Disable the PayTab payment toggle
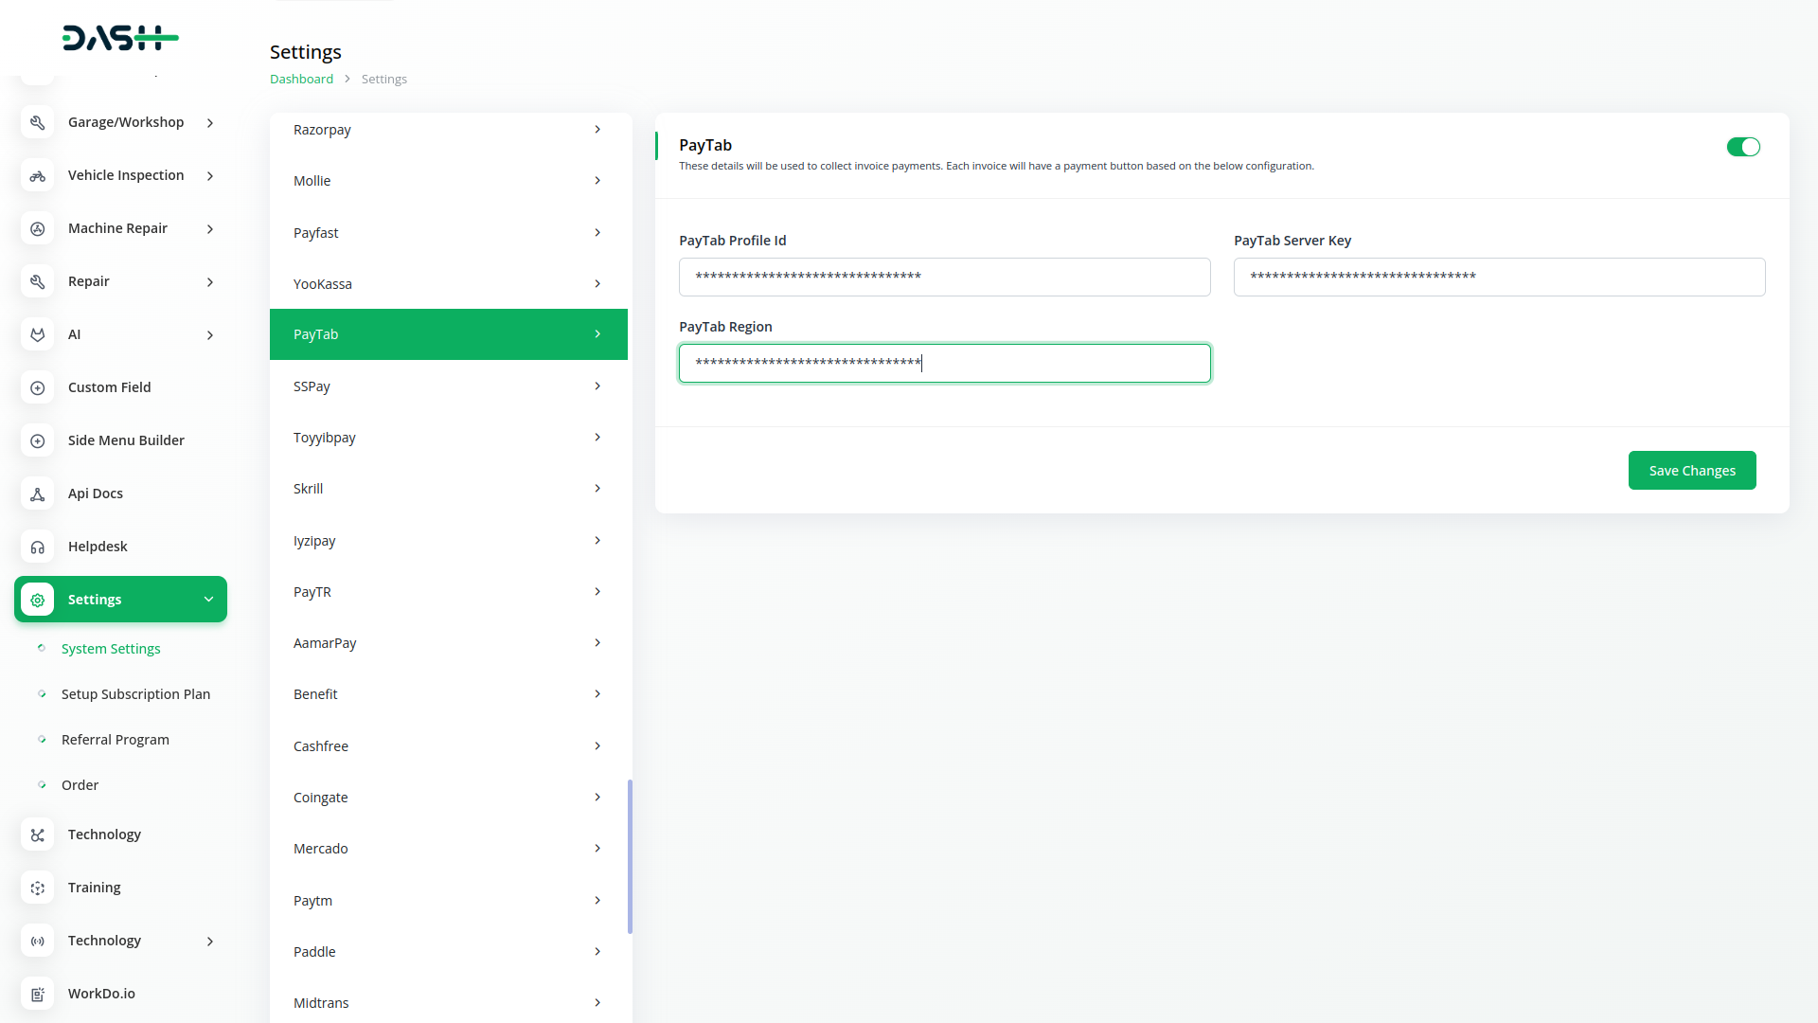This screenshot has width=1818, height=1023. click(x=1743, y=147)
